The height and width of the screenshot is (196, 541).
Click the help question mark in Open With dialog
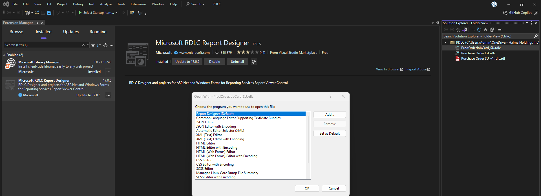tap(330, 96)
